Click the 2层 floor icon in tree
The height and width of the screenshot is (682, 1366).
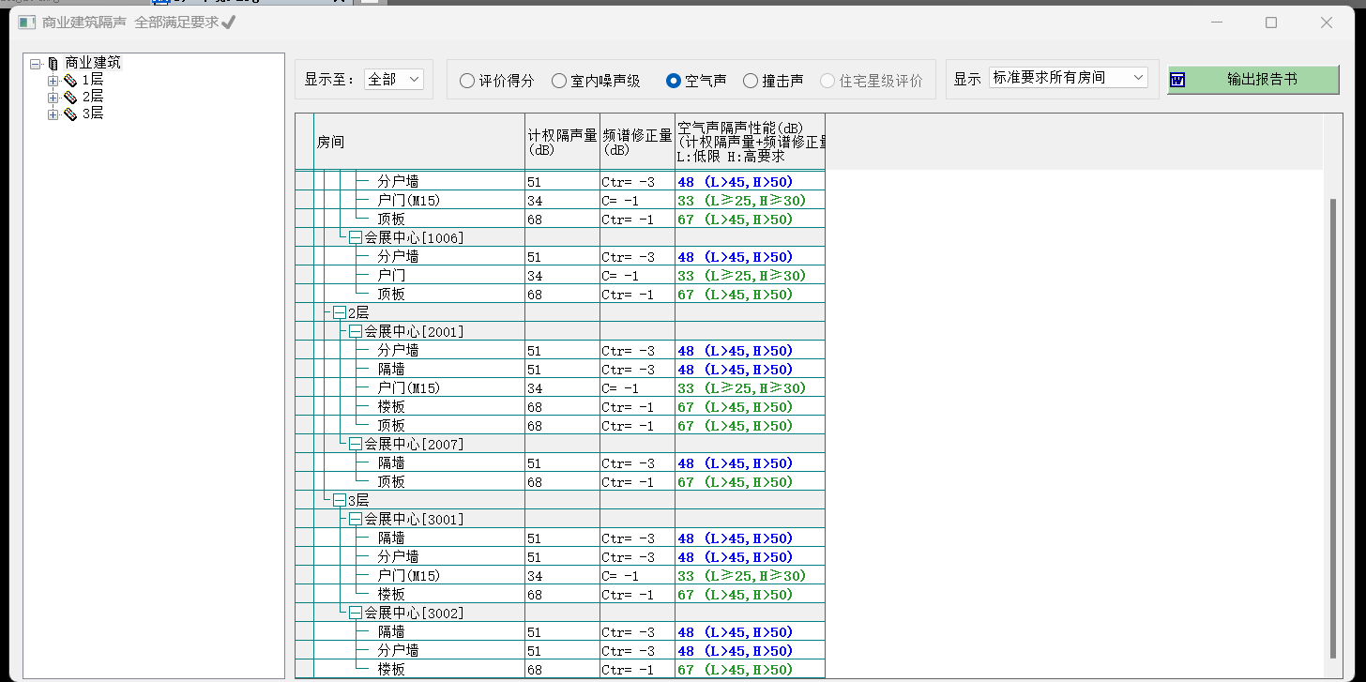point(69,98)
